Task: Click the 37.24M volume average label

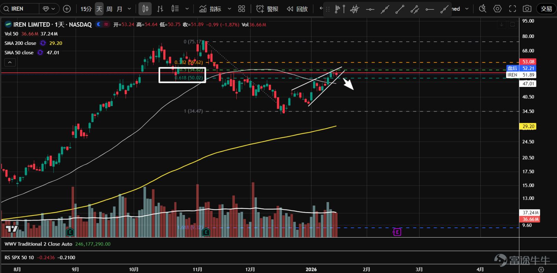Action: pos(530,212)
